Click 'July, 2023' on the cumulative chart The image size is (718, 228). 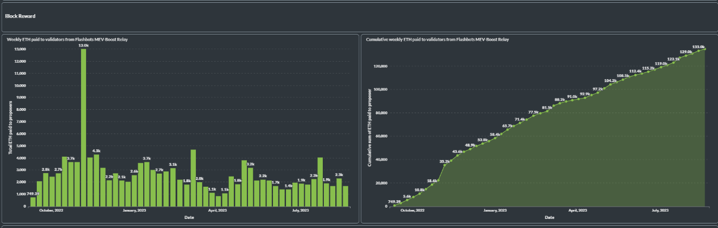[660, 210]
